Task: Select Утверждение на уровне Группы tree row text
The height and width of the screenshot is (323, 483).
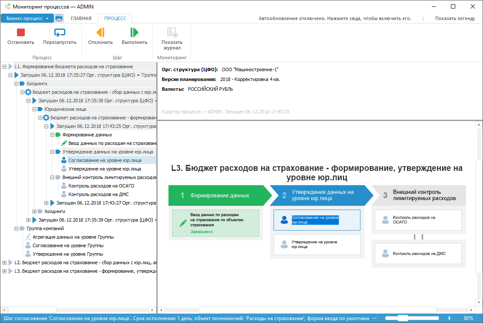Action: pos(68,254)
